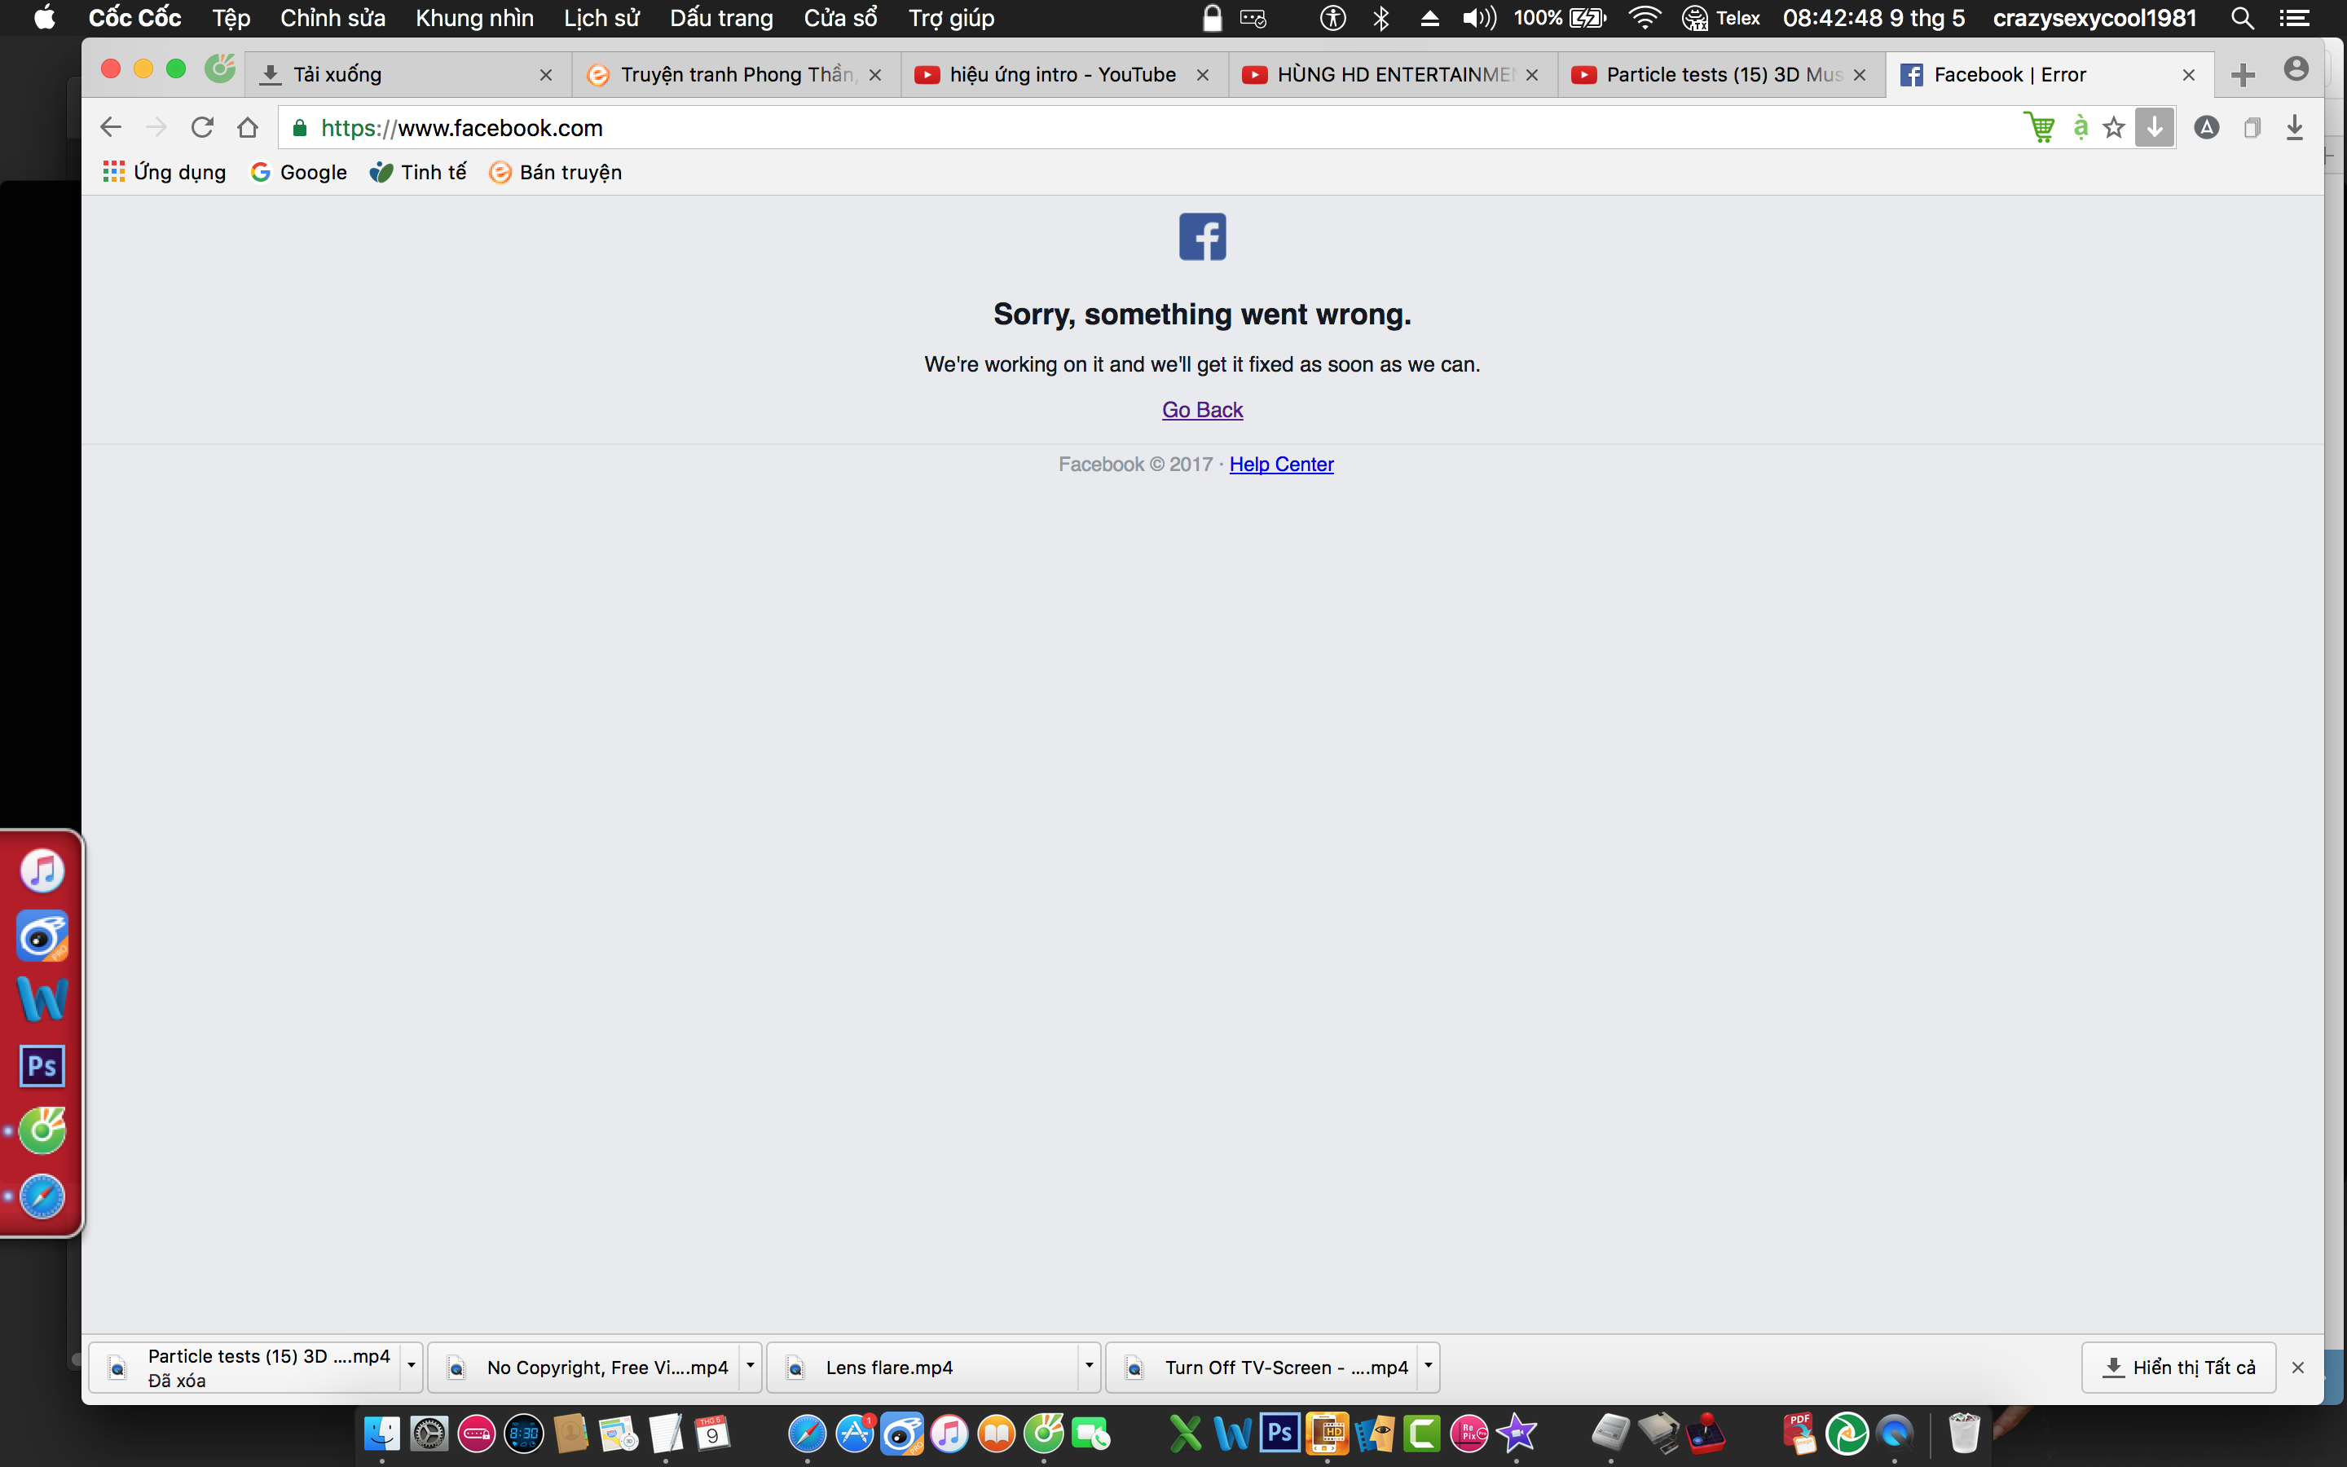Expand options for Particle tests (15) 3D download
The width and height of the screenshot is (2347, 1467).
[x=412, y=1366]
